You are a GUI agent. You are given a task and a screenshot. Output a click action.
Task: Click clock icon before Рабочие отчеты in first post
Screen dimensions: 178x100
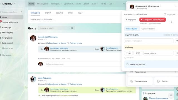68,43
